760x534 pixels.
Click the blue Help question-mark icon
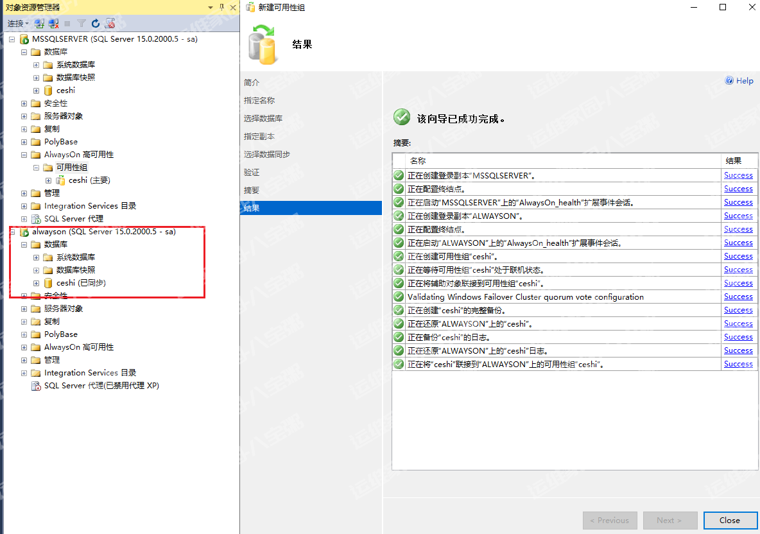click(x=729, y=81)
